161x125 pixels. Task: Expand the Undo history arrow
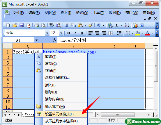pos(104,25)
